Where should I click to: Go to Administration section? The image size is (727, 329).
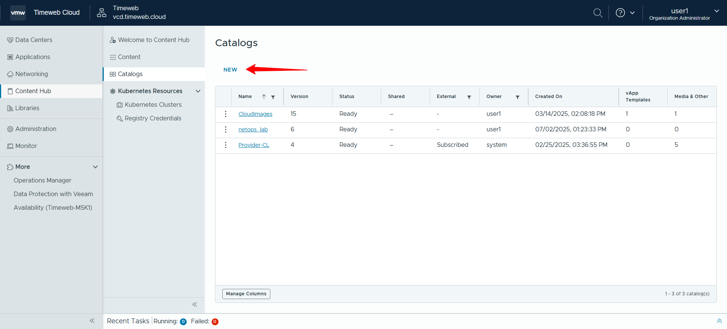[x=36, y=129]
